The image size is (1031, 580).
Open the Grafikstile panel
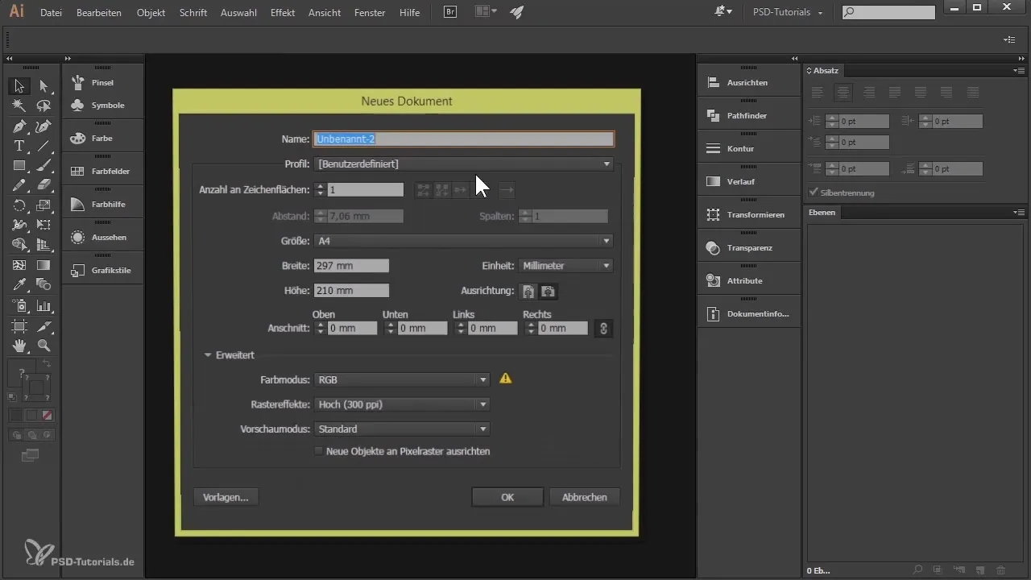pyautogui.click(x=102, y=271)
